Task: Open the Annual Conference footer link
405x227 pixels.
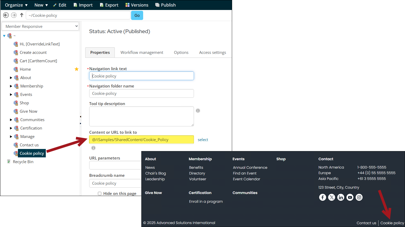Action: (x=250, y=168)
